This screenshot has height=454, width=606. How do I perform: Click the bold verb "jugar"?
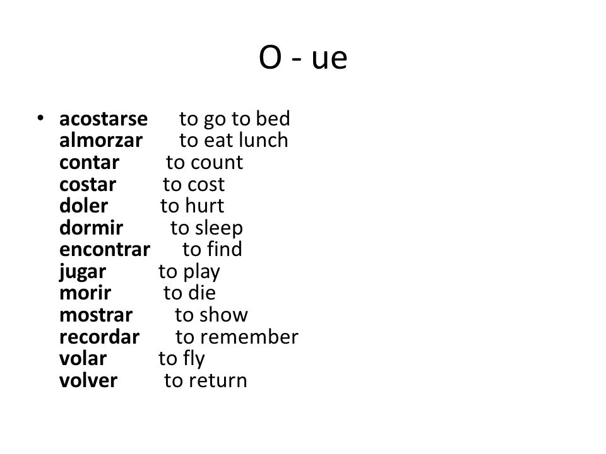(82, 272)
